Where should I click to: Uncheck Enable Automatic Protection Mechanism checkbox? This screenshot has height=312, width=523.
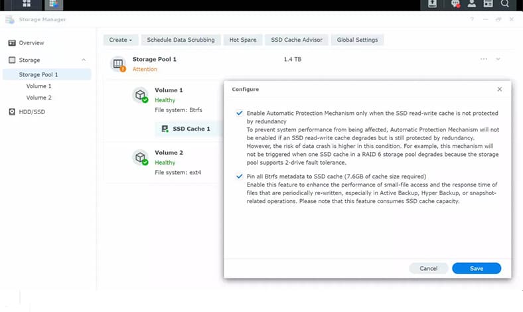point(240,113)
